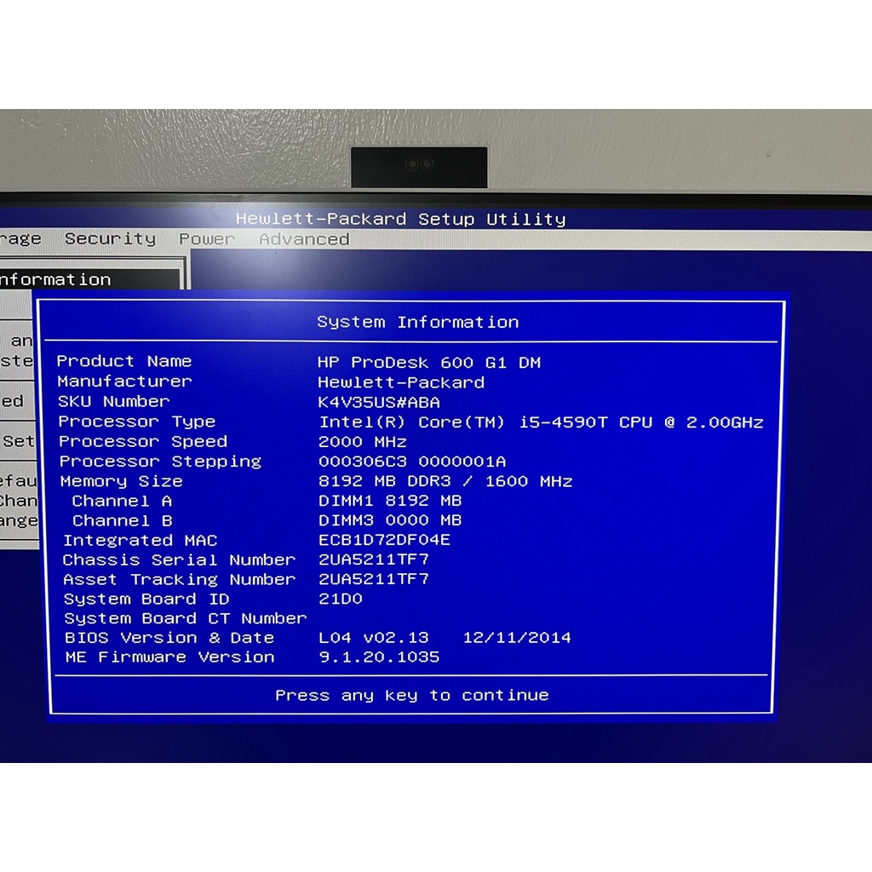Click the partially visible Storage menu
Screen dimensions: 872x872
20,239
